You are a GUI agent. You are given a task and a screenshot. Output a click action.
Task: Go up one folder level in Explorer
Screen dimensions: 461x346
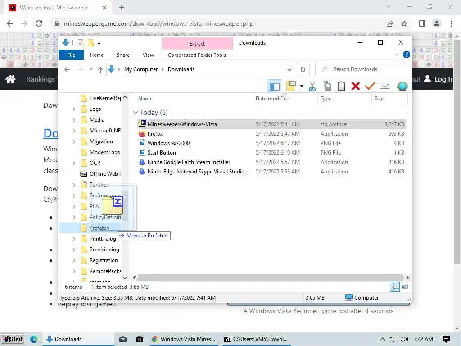point(100,69)
